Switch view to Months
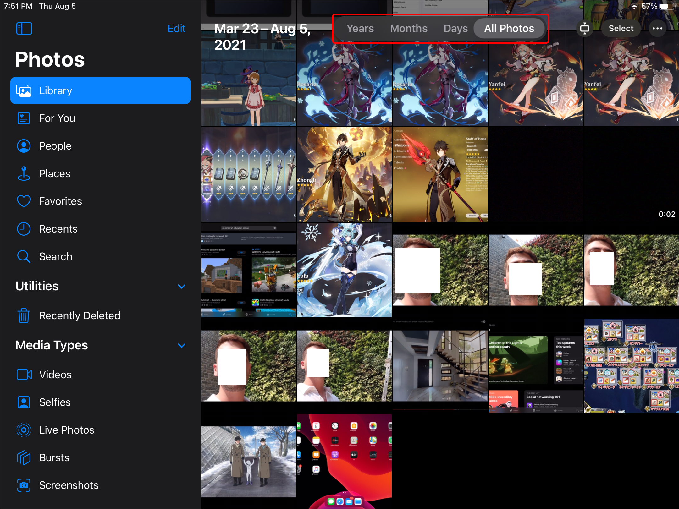Screen dimensions: 679x509 point(409,28)
